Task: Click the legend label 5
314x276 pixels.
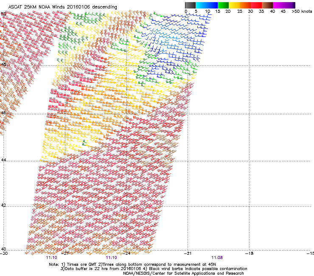Action: coord(196,11)
